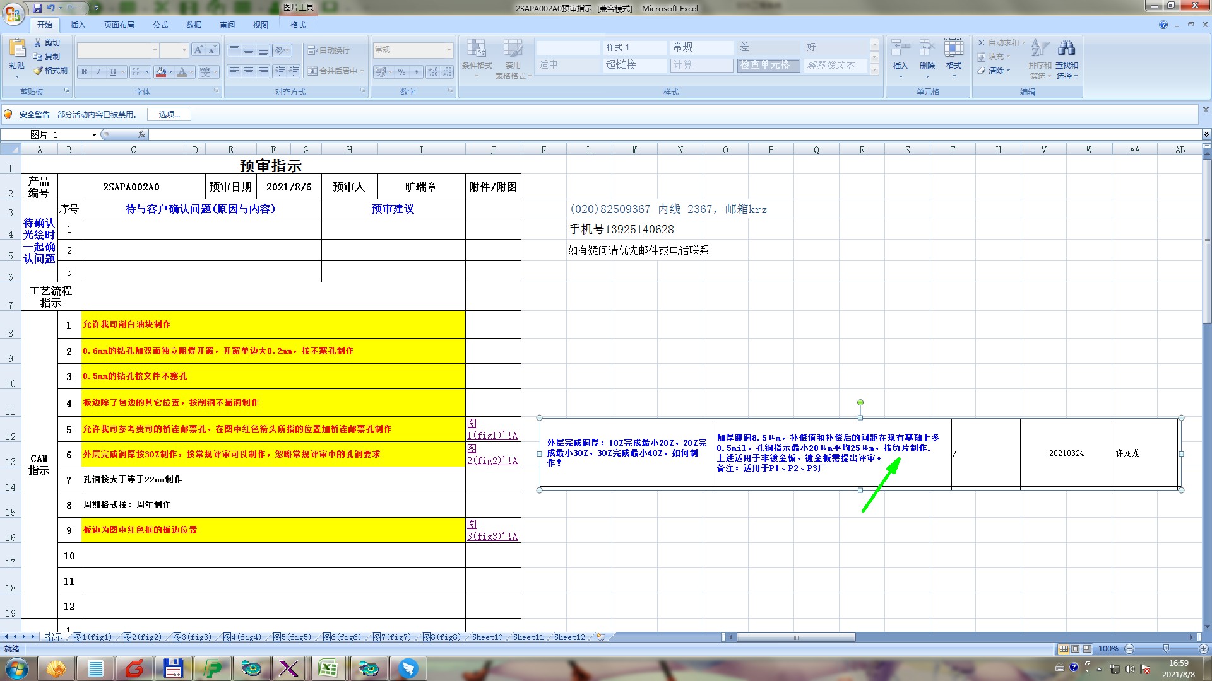1212x681 pixels.
Task: Select the Format Painter (格式刷) brush
Action: click(39, 71)
